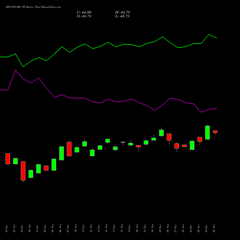
Task: Click the red candlestick for 27 Oct
Action: click(x=8, y=158)
